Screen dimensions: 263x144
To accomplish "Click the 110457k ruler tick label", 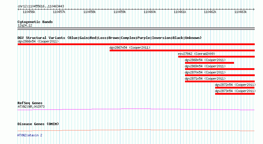I will pyautogui.click(x=59, y=12).
